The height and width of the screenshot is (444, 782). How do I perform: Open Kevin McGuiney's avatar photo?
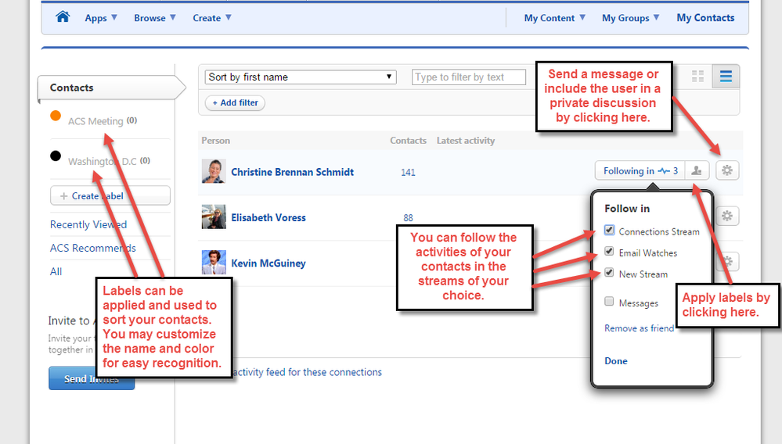click(x=214, y=263)
